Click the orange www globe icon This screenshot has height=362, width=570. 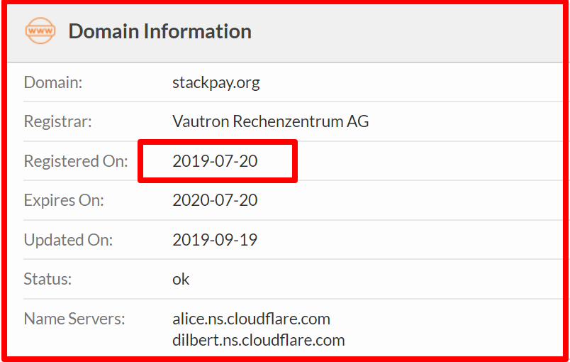[40, 31]
